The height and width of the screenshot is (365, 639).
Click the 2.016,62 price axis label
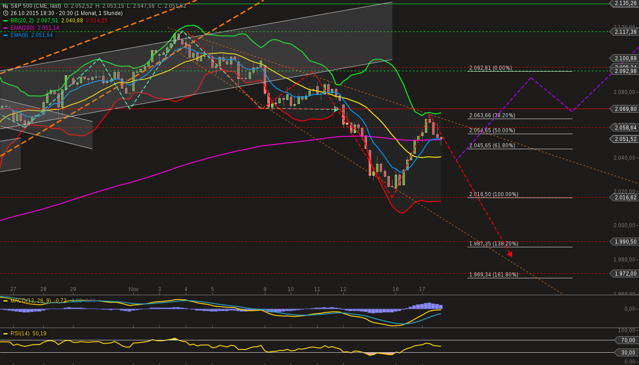[x=623, y=198]
